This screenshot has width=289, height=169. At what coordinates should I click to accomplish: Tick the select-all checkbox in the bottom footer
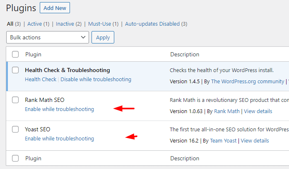[15, 158]
